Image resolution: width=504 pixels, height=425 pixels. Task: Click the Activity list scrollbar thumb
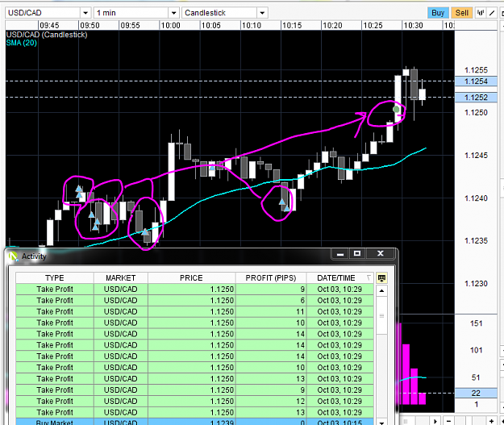pyautogui.click(x=381, y=315)
